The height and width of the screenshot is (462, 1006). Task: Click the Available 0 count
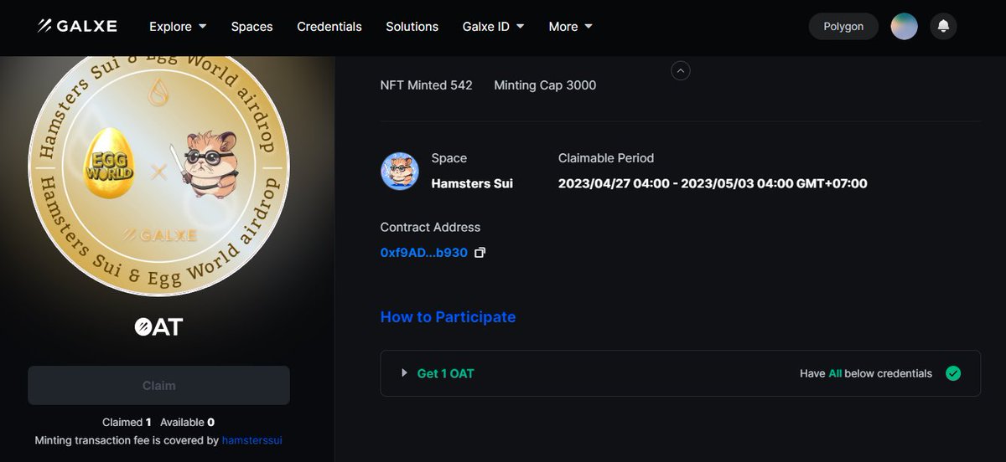pos(187,422)
